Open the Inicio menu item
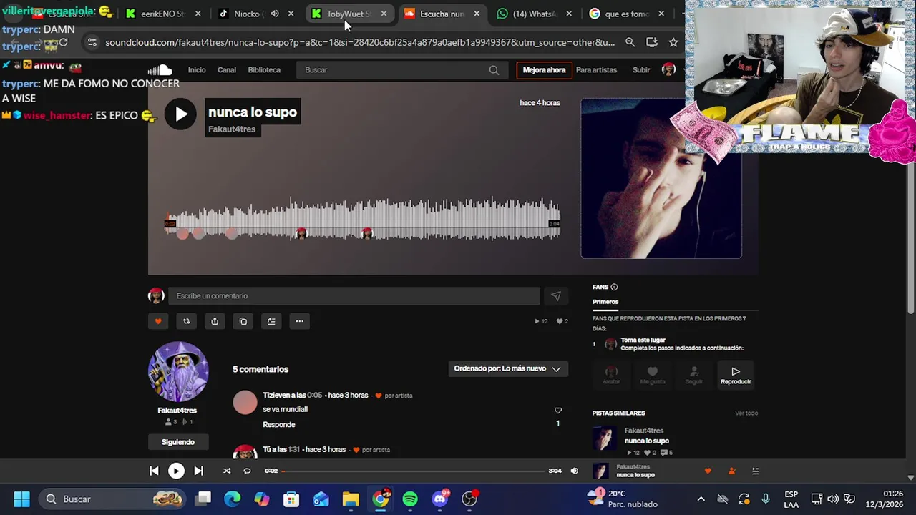This screenshot has height=515, width=916. [x=197, y=70]
